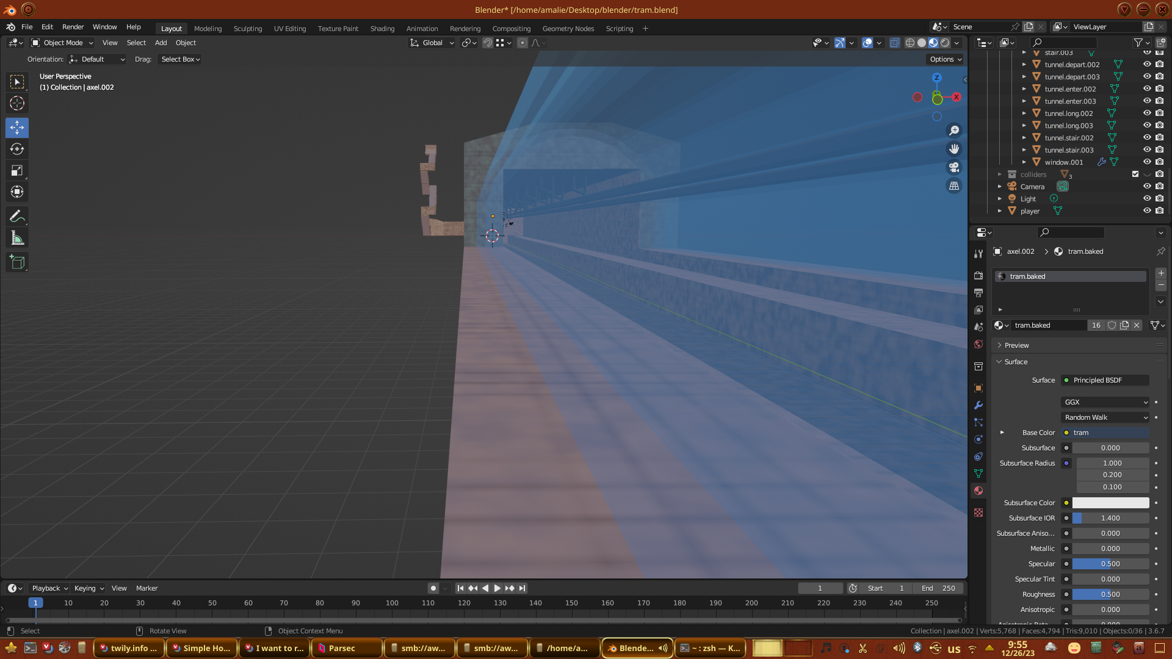Switch to the Shading workspace tab
Viewport: 1172px width, 659px height.
tap(382, 28)
